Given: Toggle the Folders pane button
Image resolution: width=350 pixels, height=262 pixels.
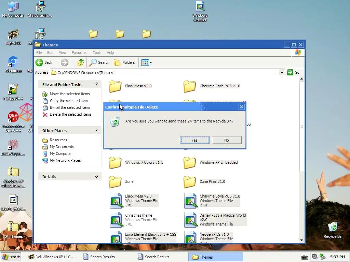Looking at the screenshot, I should pos(124,62).
